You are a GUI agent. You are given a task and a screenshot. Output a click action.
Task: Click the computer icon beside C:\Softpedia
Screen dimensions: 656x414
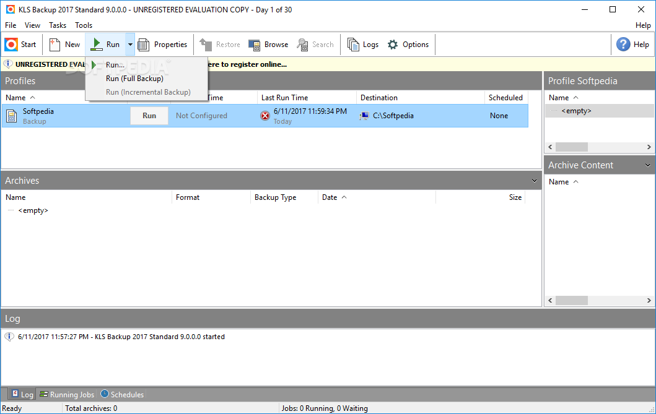coord(364,116)
